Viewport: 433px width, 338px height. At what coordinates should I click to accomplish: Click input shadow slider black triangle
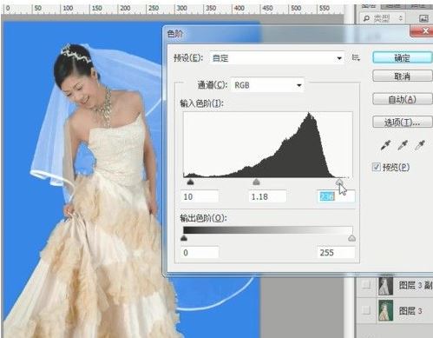coord(190,182)
